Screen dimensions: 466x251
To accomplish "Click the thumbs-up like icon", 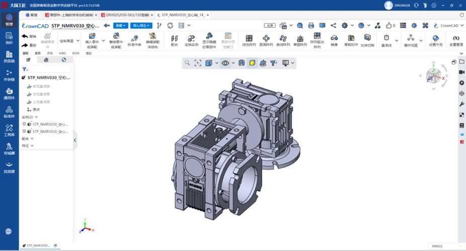I will click(x=389, y=26).
